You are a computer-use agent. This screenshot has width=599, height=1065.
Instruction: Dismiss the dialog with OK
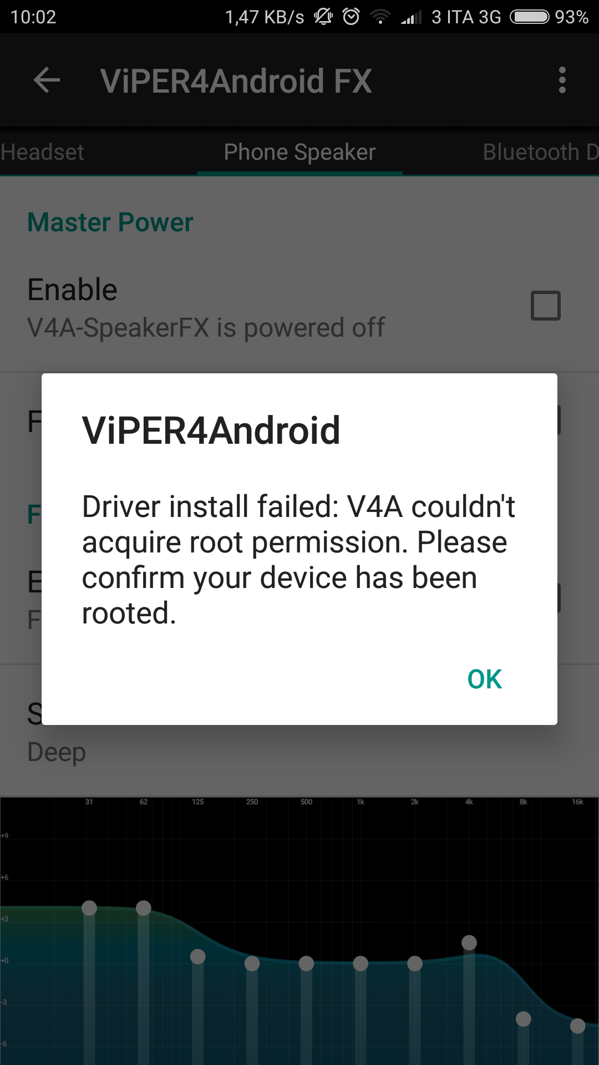pos(485,679)
